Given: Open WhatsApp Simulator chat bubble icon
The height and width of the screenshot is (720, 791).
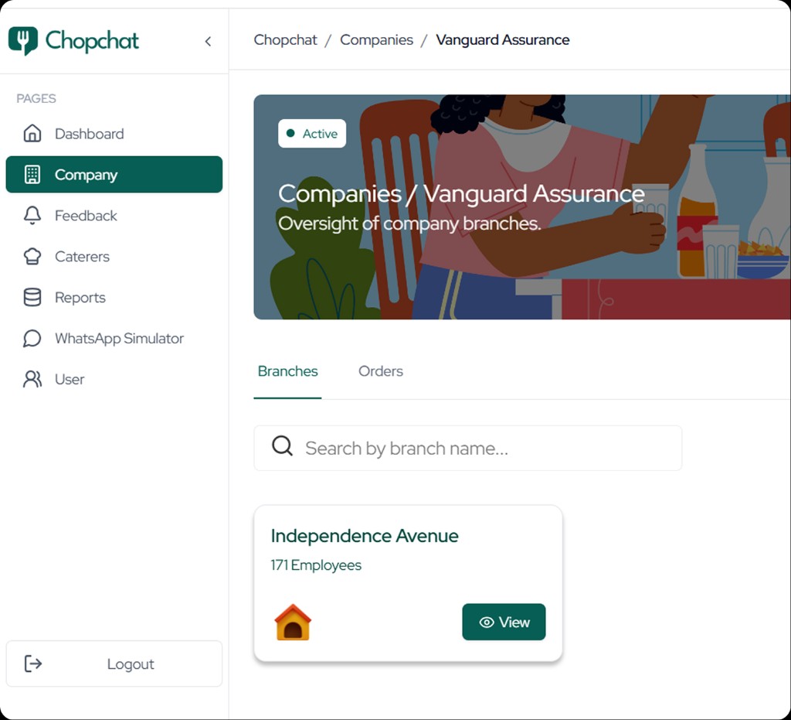Looking at the screenshot, I should coord(32,338).
